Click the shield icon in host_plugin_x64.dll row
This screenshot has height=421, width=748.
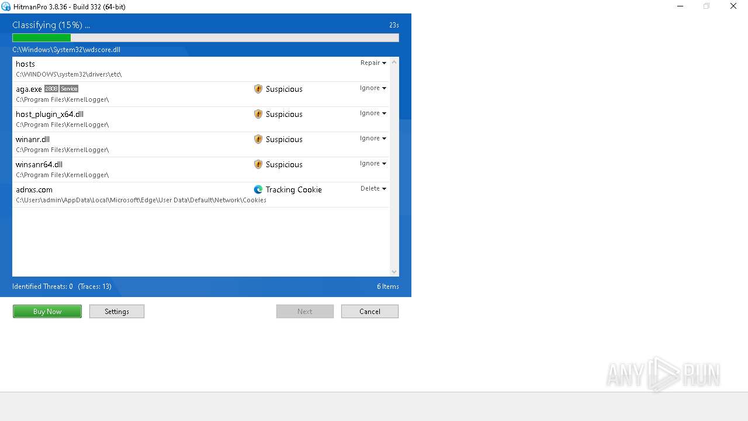pos(258,114)
